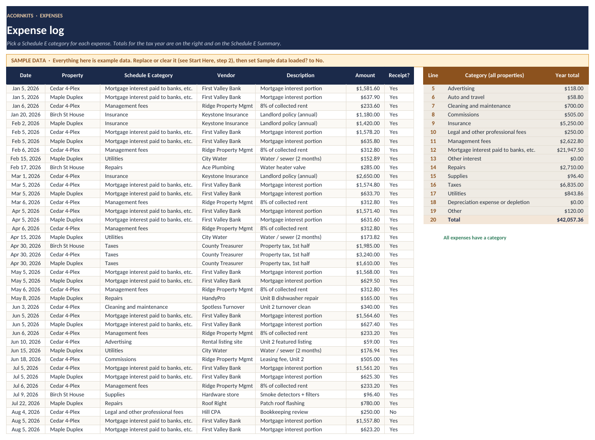This screenshot has height=440, width=595.
Task: Select the Schedule E category column header
Action: [x=148, y=75]
